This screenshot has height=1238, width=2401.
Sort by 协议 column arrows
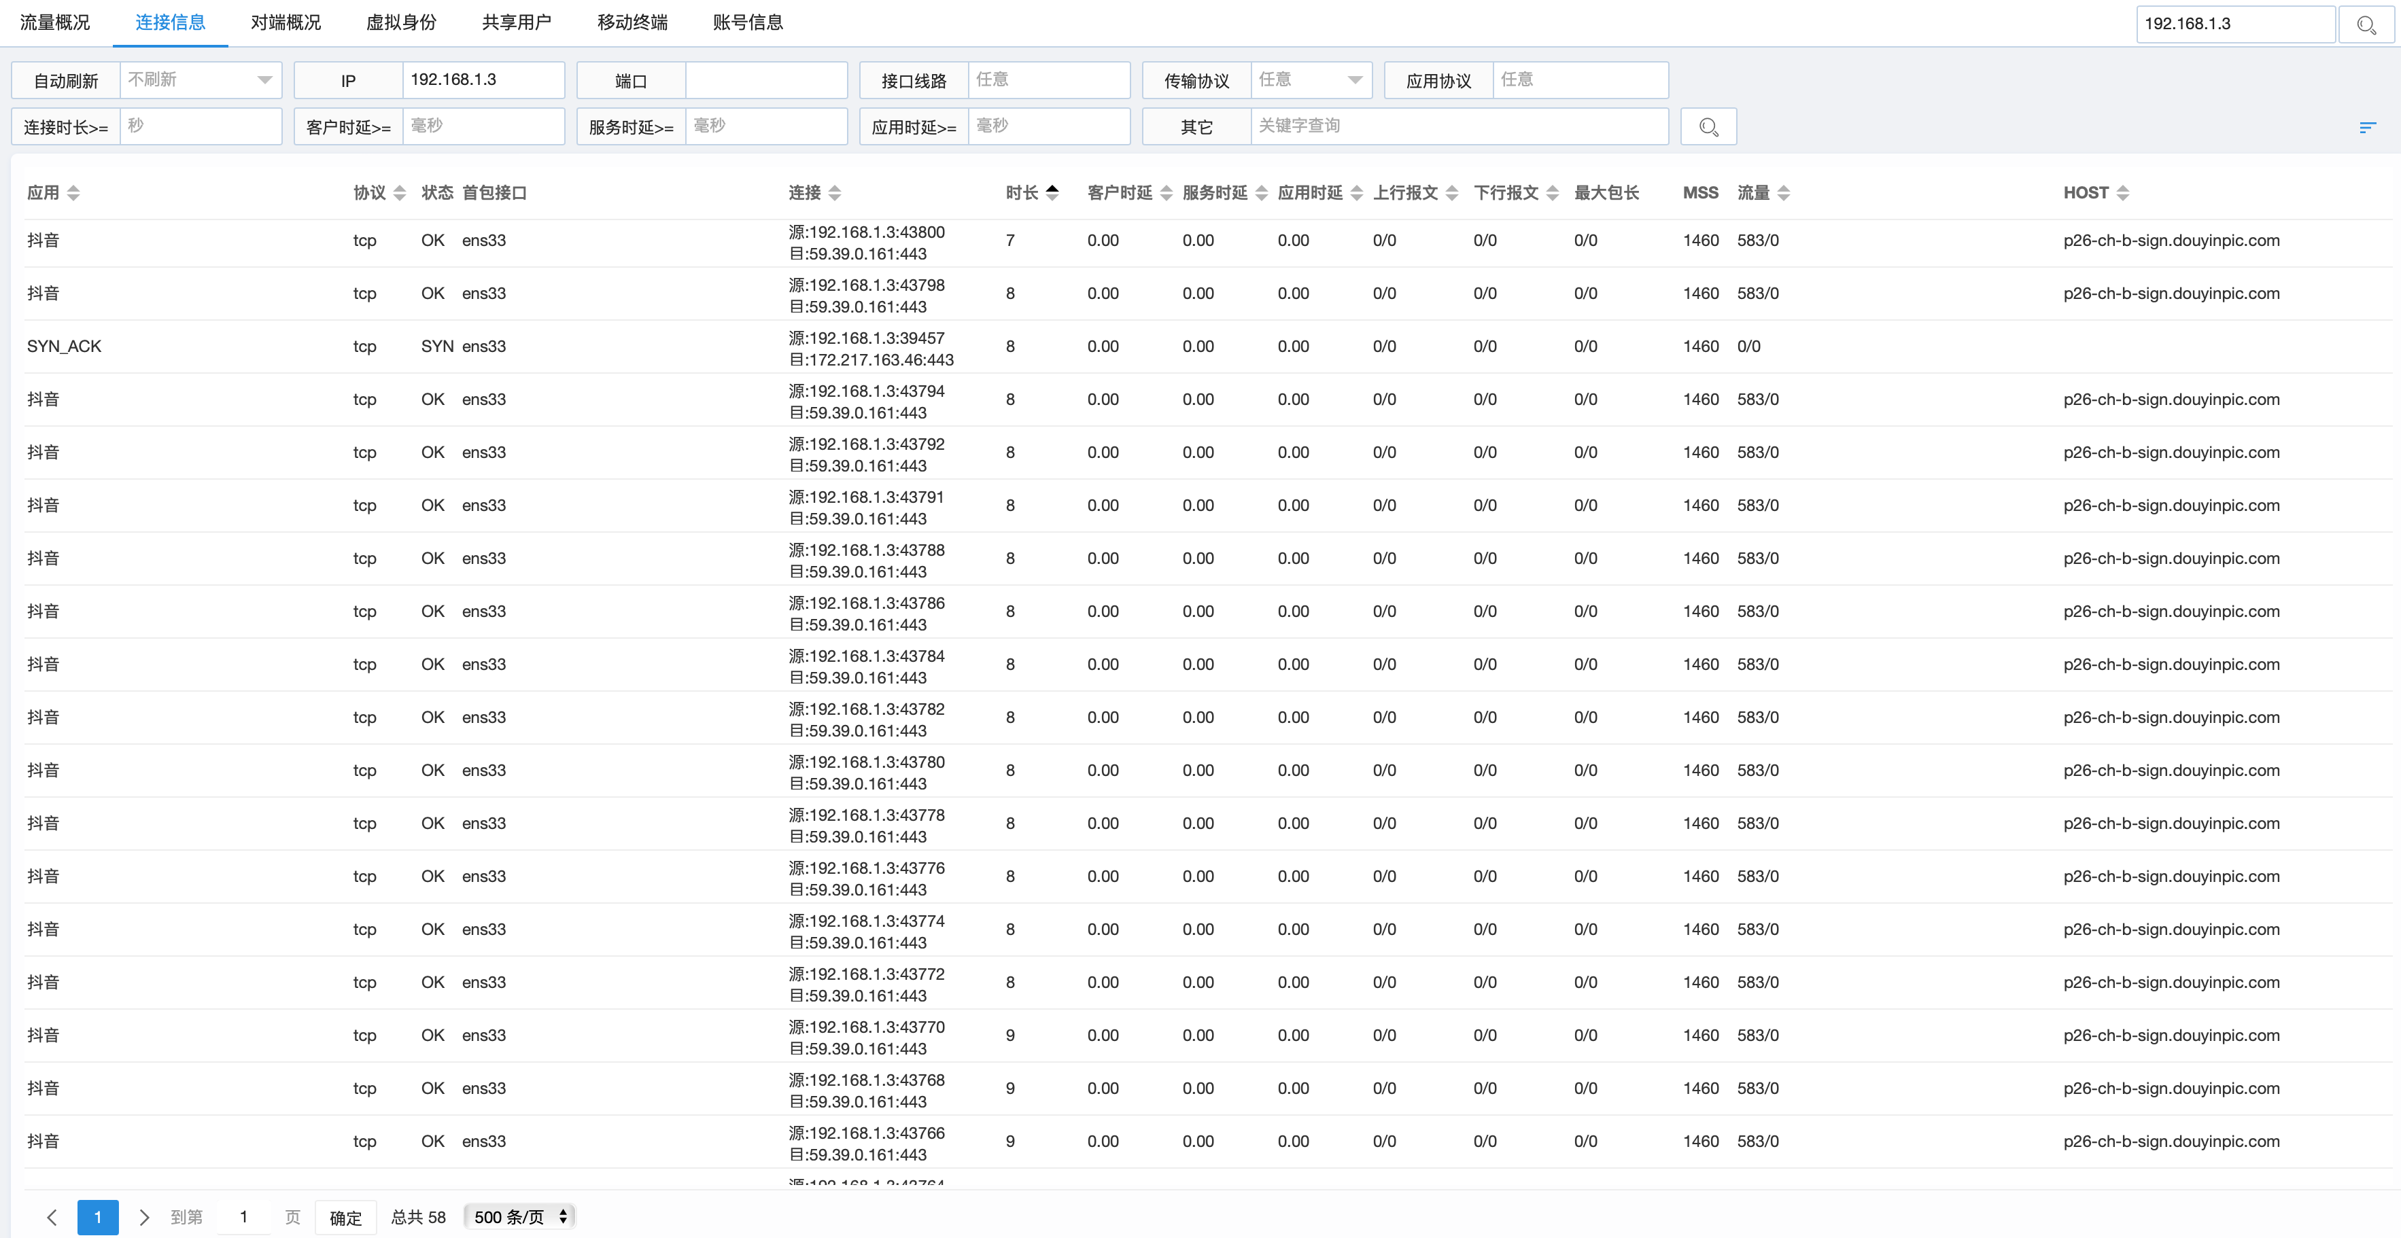click(x=400, y=193)
